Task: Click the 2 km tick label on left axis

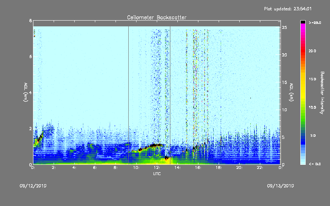Action: tap(31, 129)
